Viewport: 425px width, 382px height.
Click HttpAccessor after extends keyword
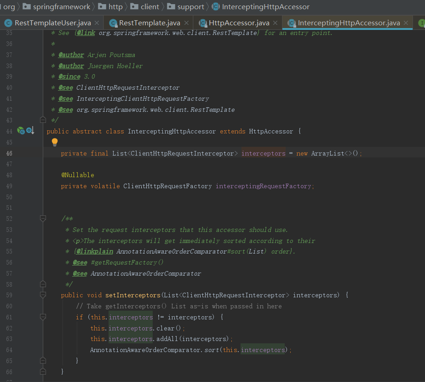point(271,131)
